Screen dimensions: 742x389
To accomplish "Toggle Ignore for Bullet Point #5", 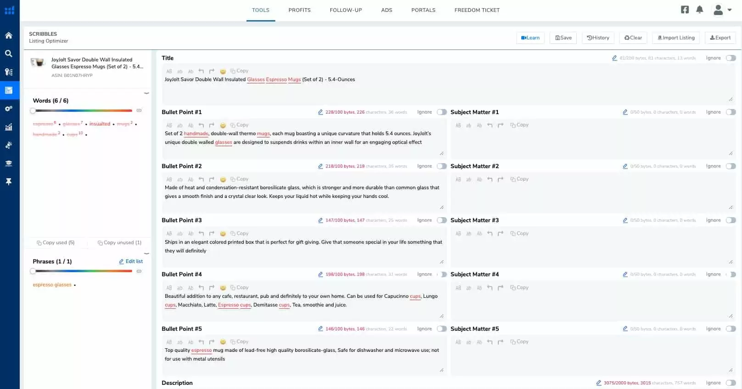I will (x=442, y=329).
